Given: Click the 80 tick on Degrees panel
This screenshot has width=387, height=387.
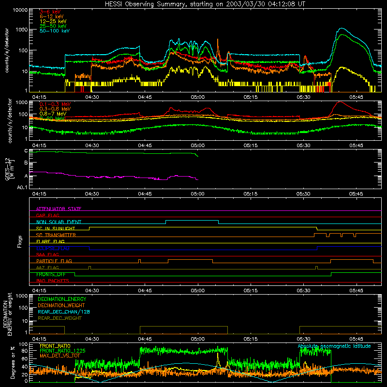Looking at the screenshot, I should (x=25, y=351).
